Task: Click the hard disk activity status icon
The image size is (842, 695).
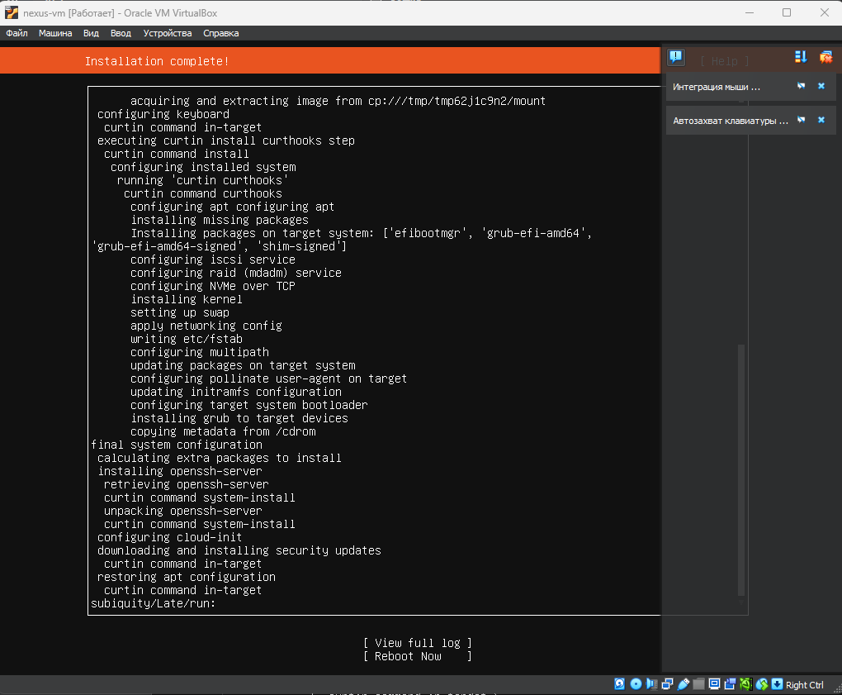Action: [x=620, y=683]
